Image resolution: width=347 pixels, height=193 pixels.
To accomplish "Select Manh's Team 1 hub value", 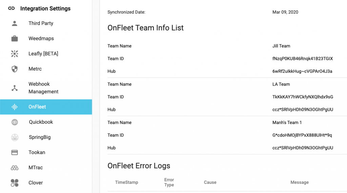I will click(303, 148).
